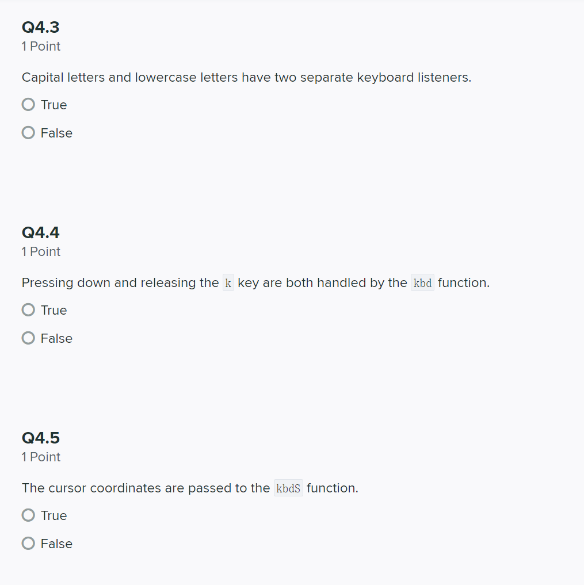Click the 'k' inline code badge in Q4.4
Screen dimensions: 584x585
click(x=228, y=282)
